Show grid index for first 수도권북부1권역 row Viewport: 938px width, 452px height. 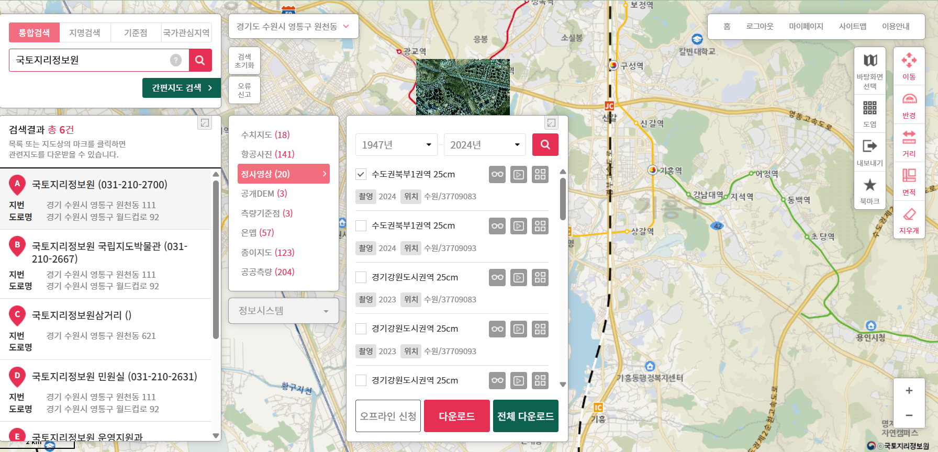pyautogui.click(x=540, y=175)
